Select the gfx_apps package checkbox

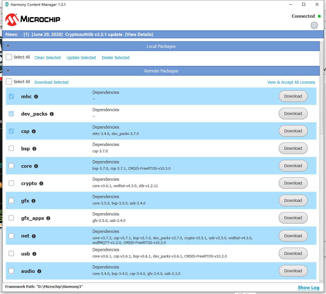11,218
